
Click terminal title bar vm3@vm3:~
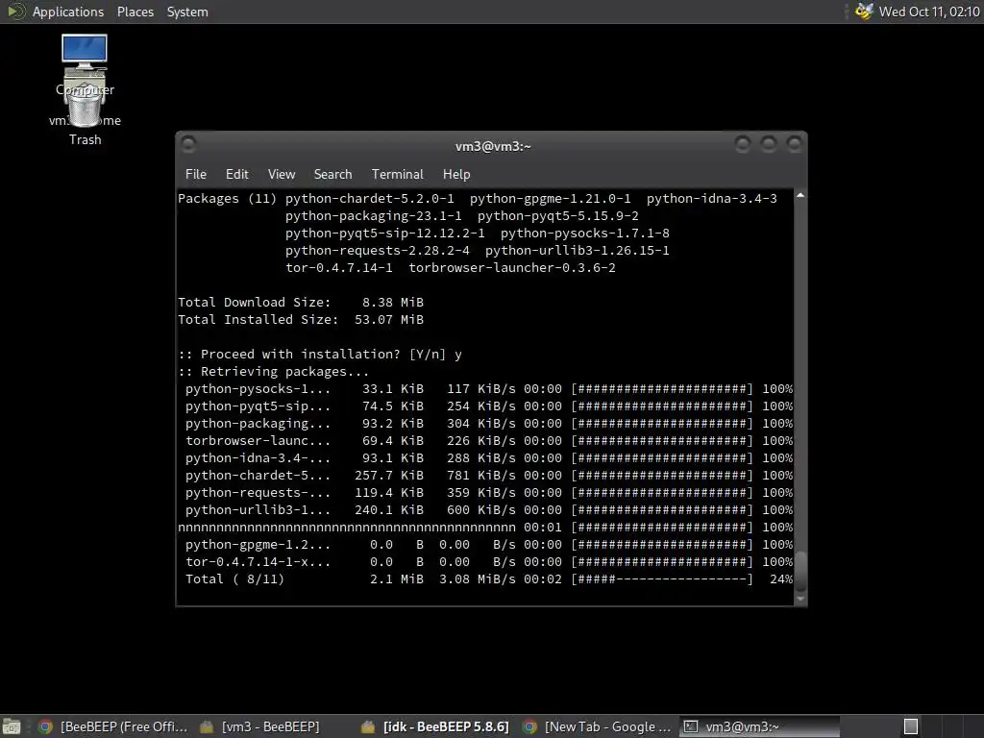pyautogui.click(x=493, y=146)
